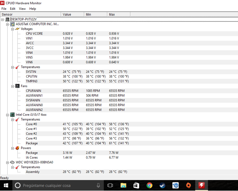Launch Google Chrome from the taskbar
Screen dimensions: 238x191
point(149,185)
